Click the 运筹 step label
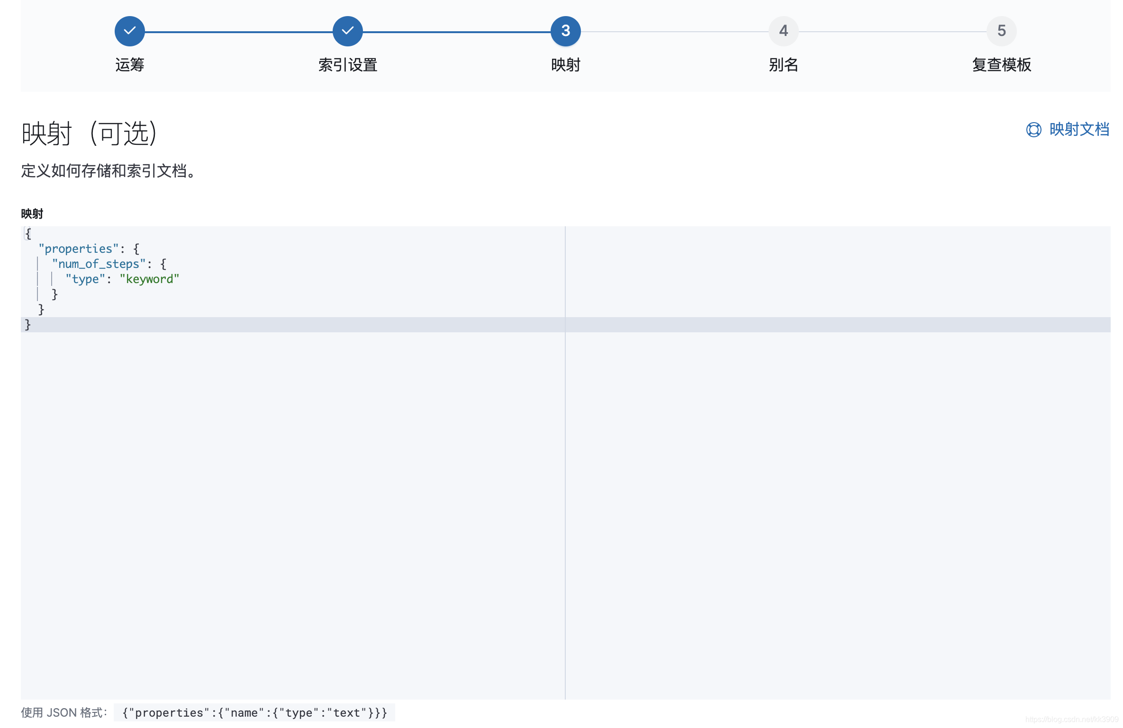 click(x=129, y=65)
